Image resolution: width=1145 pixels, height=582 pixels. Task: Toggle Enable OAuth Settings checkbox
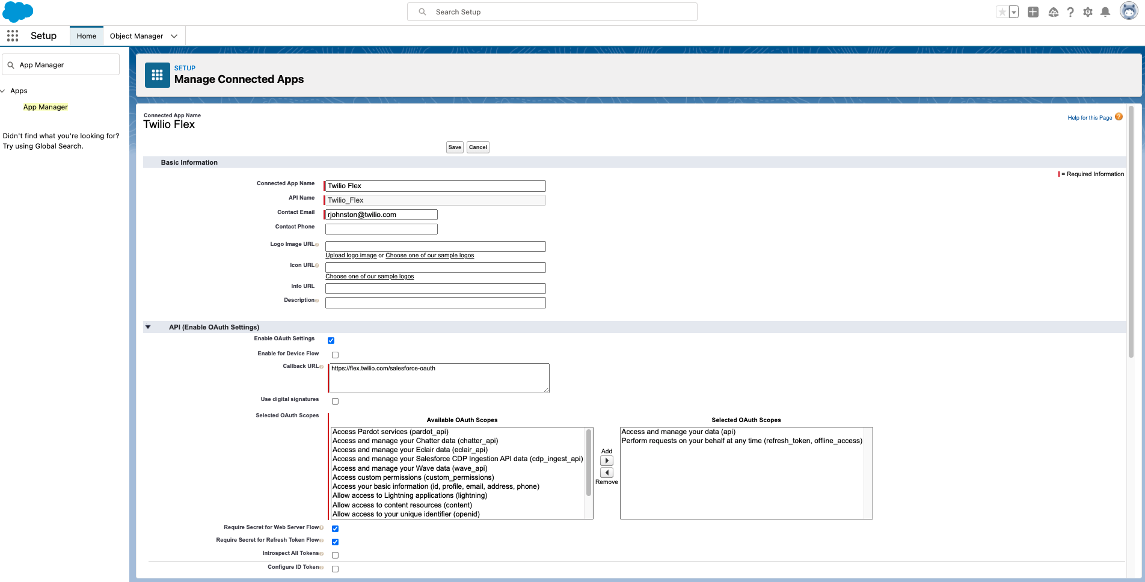click(331, 341)
